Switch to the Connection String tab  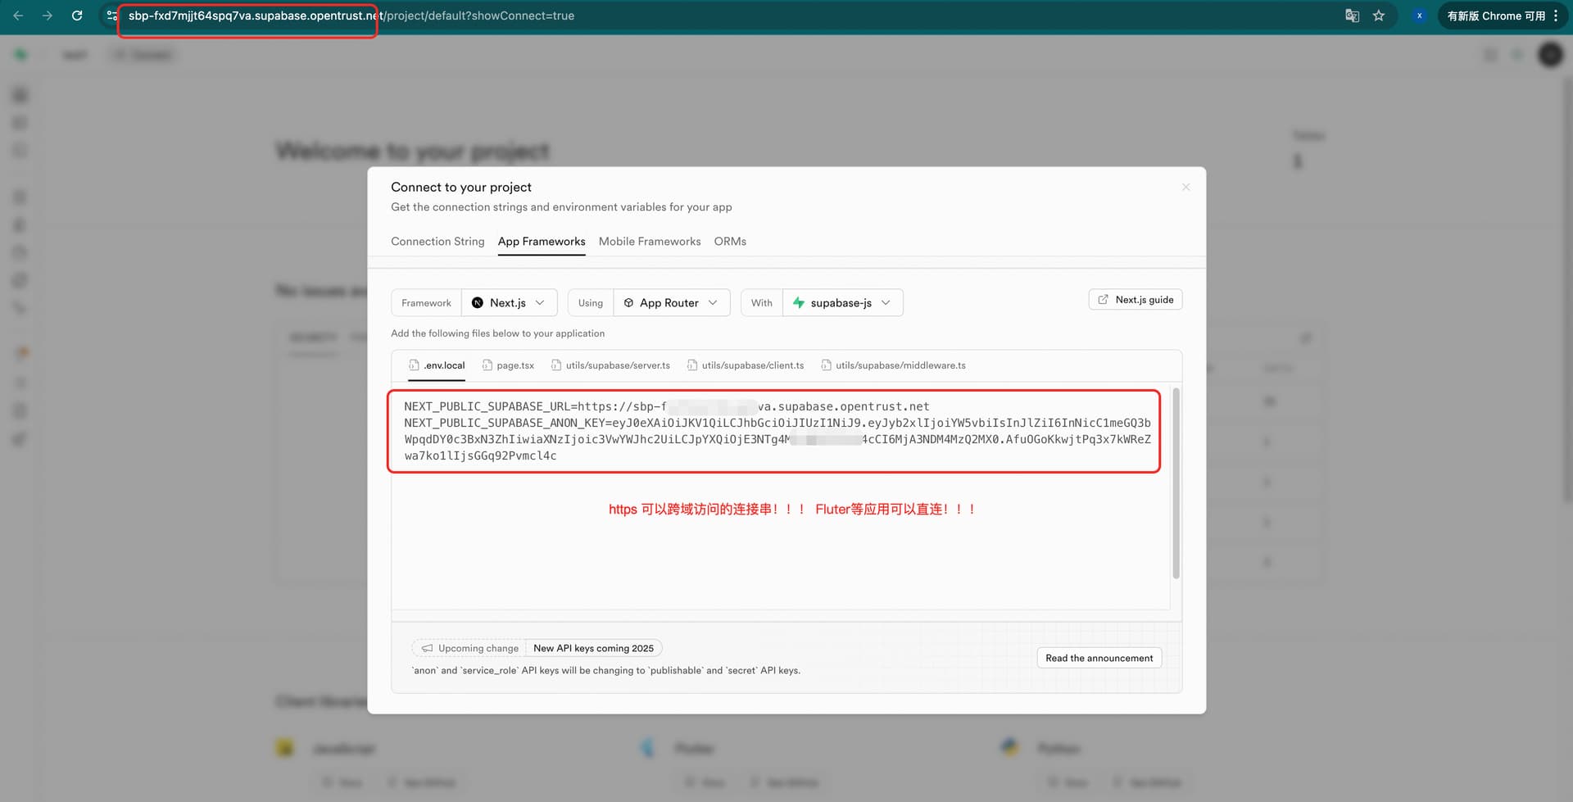pos(437,242)
